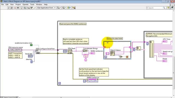Click the Text.ScrollPos property node
Viewport: 175px width, 98px height.
[92, 81]
